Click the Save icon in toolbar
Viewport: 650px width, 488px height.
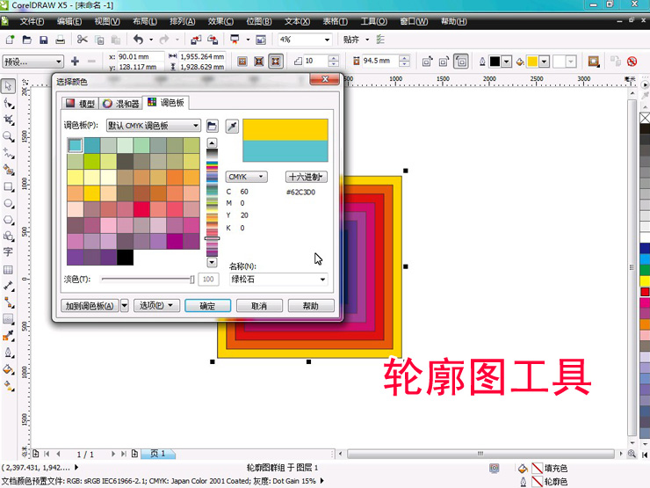(x=43, y=40)
